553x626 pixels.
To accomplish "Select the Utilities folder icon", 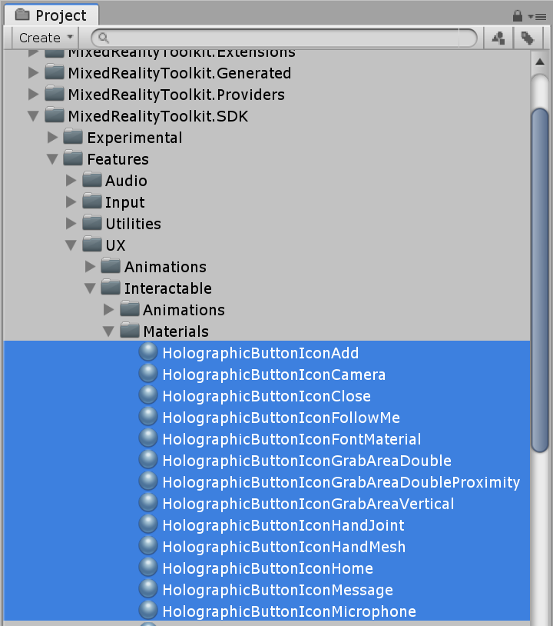I will tap(92, 223).
